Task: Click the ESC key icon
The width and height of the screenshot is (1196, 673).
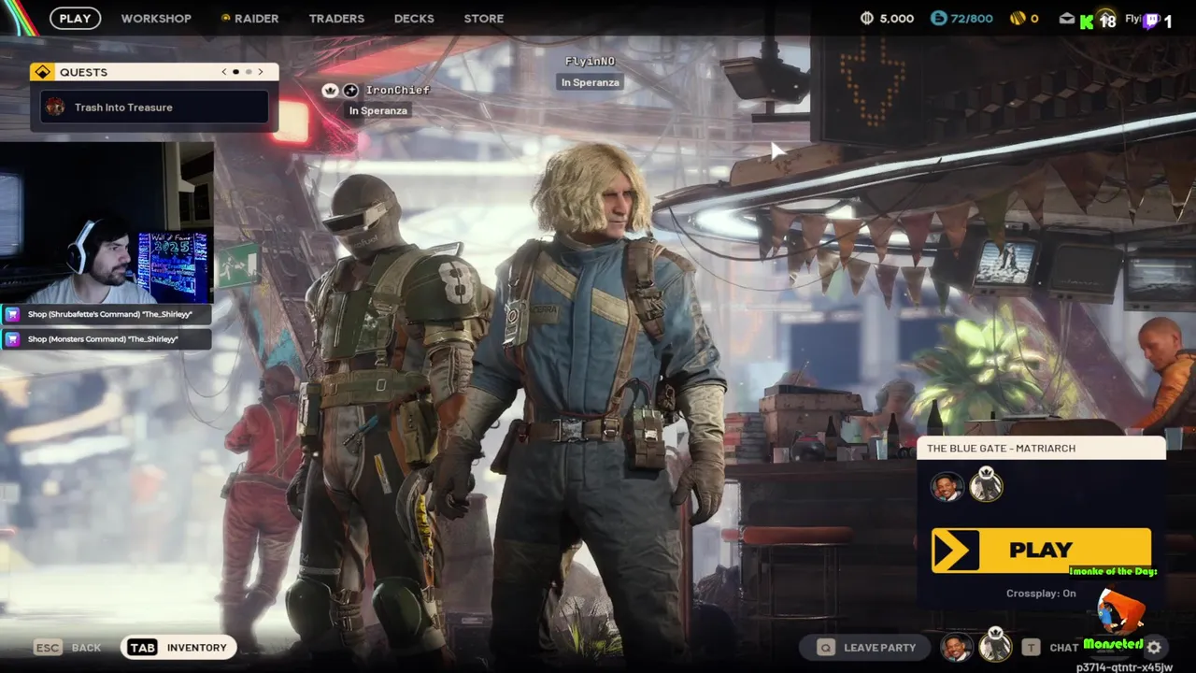Action: coord(47,647)
